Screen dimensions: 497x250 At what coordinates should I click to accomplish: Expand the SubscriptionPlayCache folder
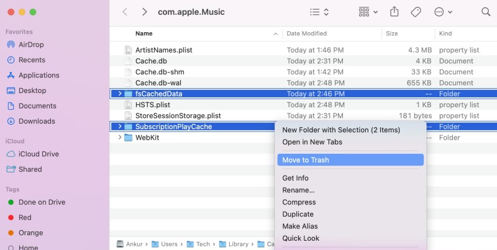click(120, 127)
